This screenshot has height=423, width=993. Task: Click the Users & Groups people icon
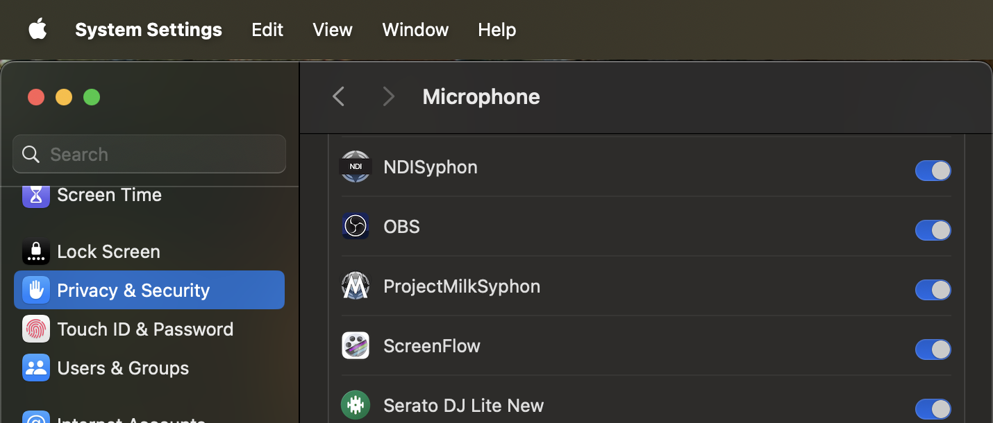(36, 368)
